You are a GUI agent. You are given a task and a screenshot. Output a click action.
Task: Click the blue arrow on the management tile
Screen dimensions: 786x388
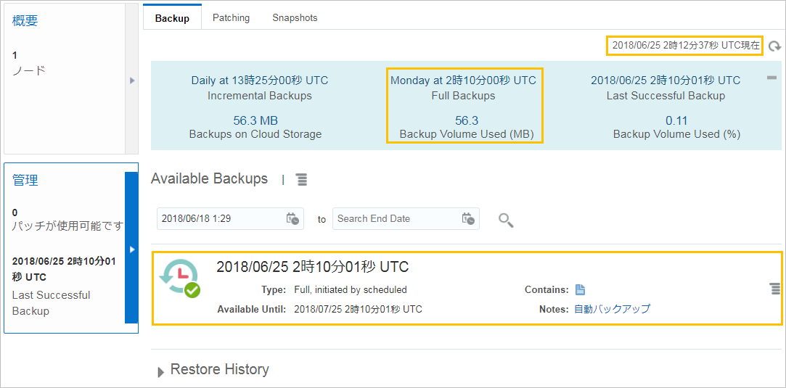tap(132, 249)
